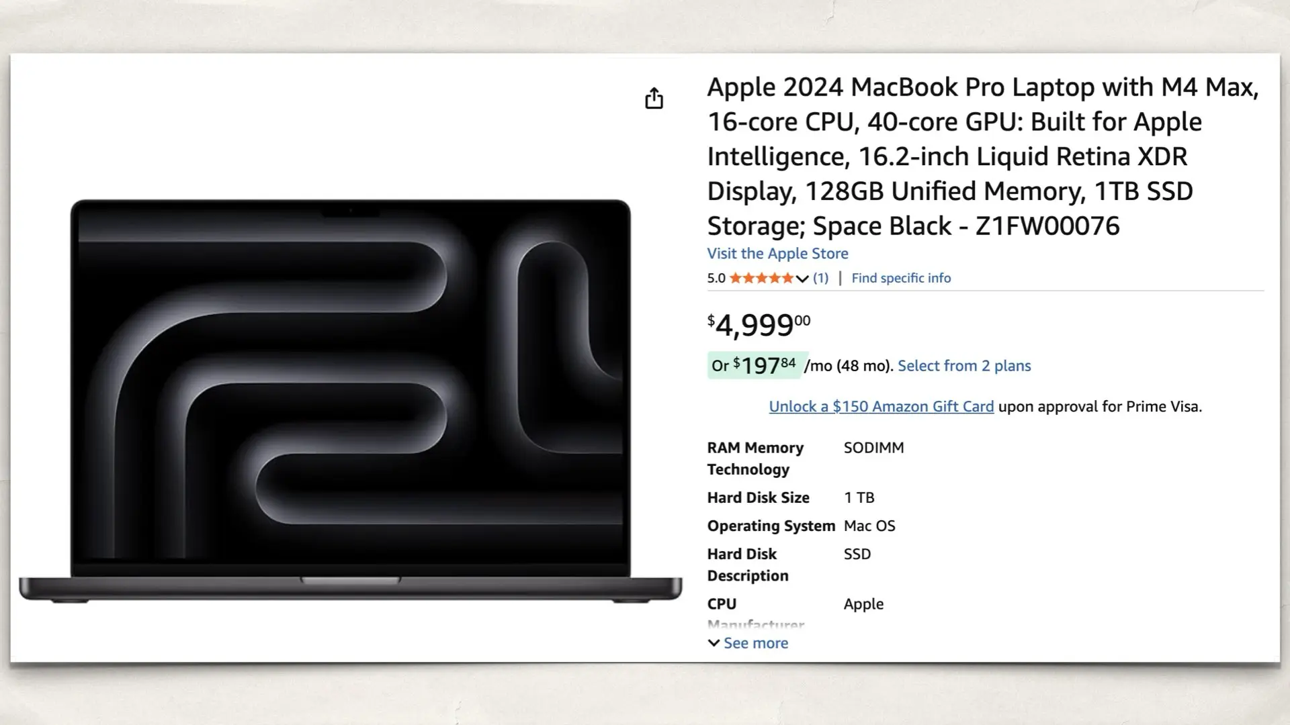The image size is (1290, 725).
Task: Open the $150 Amazon Gift Card offer
Action: click(x=881, y=406)
